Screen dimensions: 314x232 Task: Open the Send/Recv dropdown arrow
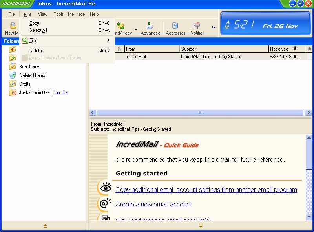coord(136,29)
